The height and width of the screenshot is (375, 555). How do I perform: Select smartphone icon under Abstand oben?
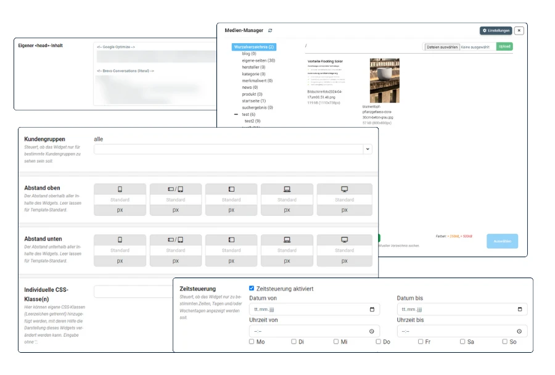[x=120, y=189]
